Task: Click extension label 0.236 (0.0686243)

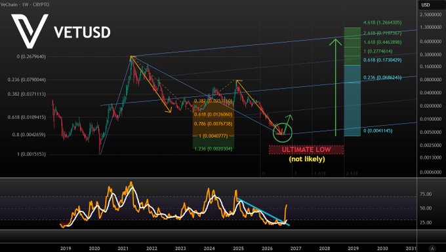Action: pyautogui.click(x=382, y=77)
